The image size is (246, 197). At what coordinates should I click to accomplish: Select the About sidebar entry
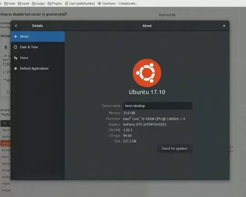pos(38,36)
